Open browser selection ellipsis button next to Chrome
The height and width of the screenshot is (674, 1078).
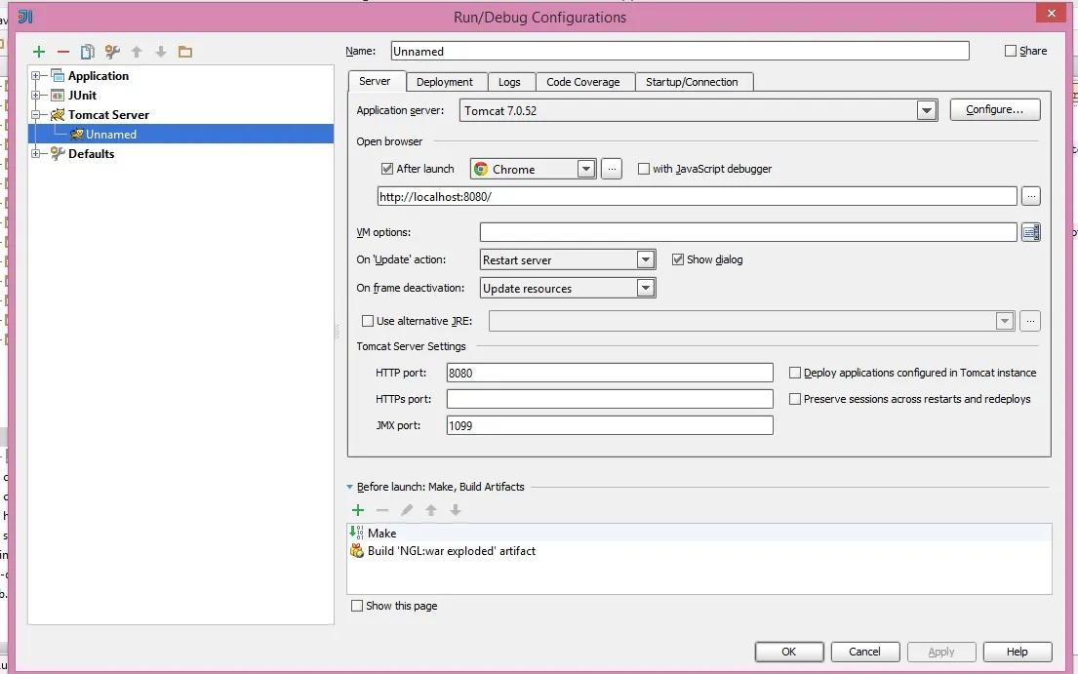[x=611, y=169]
